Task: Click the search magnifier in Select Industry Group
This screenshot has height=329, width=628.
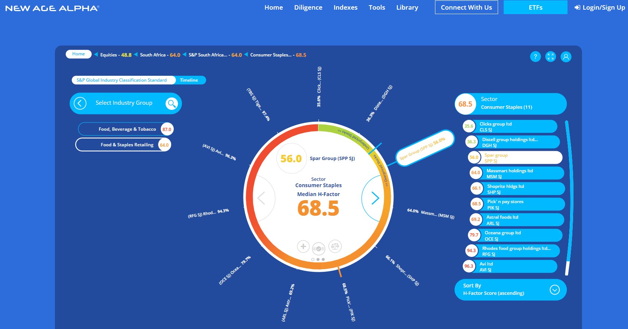Action: click(171, 103)
